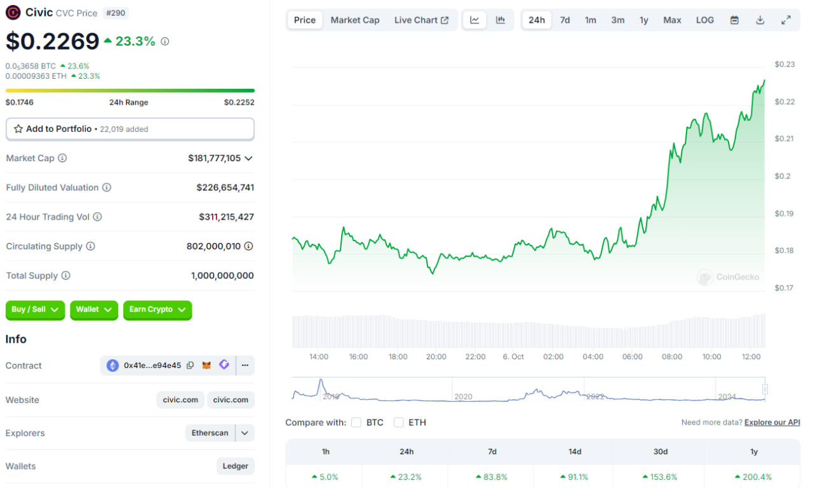Click the $226,654,741 valuation value
This screenshot has width=813, height=488.
click(x=225, y=187)
